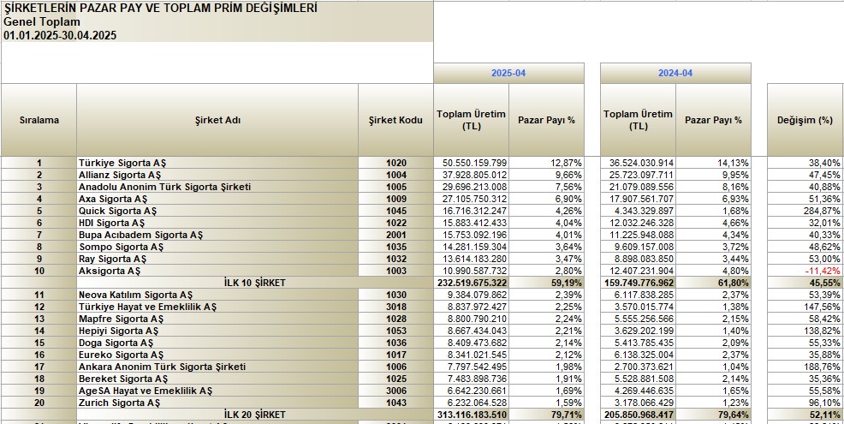Select the 'Axa Sigorta AŞ' cell
Screen dimensions: 844x424
(x=217, y=199)
